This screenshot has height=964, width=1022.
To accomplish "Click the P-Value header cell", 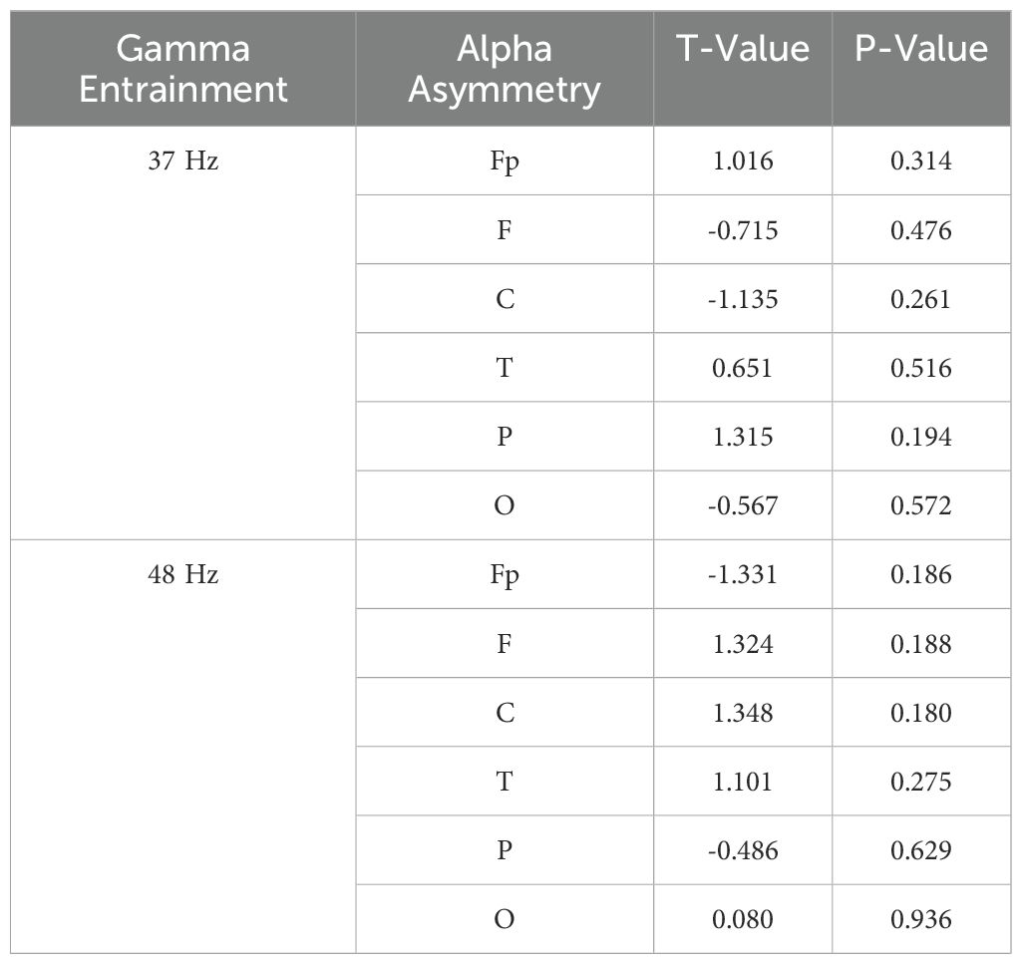I will pos(921,69).
